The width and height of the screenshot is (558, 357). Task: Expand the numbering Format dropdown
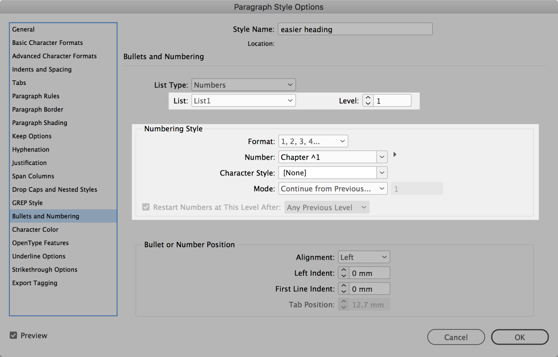tap(313, 141)
